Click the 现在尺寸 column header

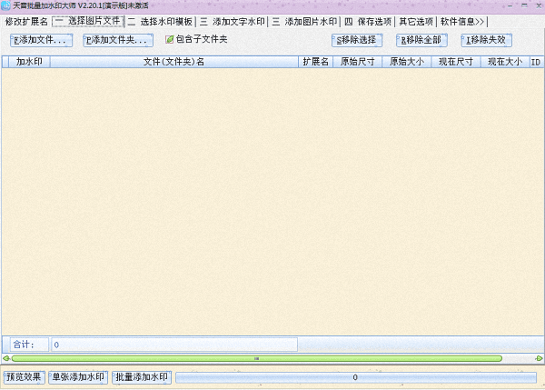(456, 62)
